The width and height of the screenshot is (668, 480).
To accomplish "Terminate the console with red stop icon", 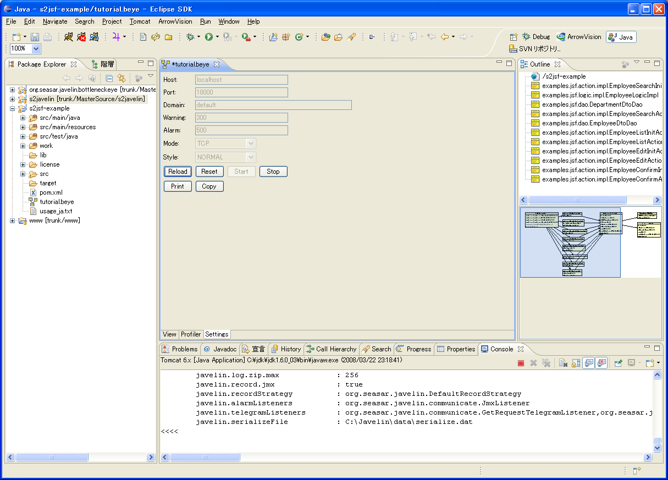I will click(521, 363).
